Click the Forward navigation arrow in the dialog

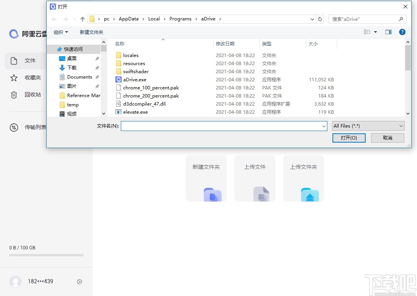pos(65,19)
